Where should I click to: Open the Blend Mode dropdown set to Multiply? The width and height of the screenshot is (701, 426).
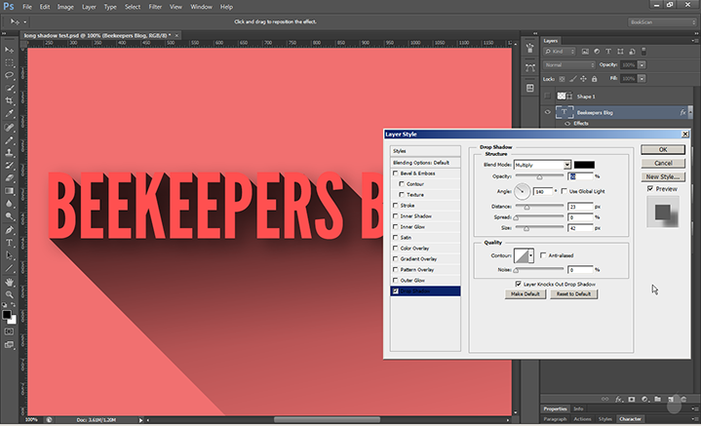point(542,165)
